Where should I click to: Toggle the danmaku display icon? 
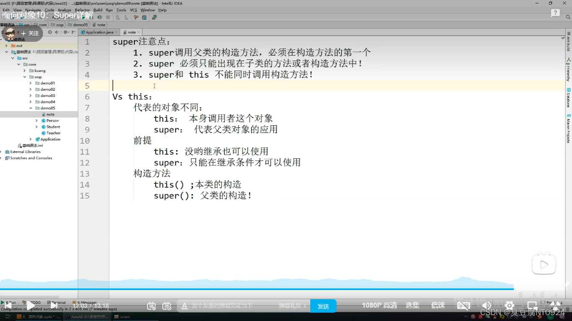tap(152, 306)
